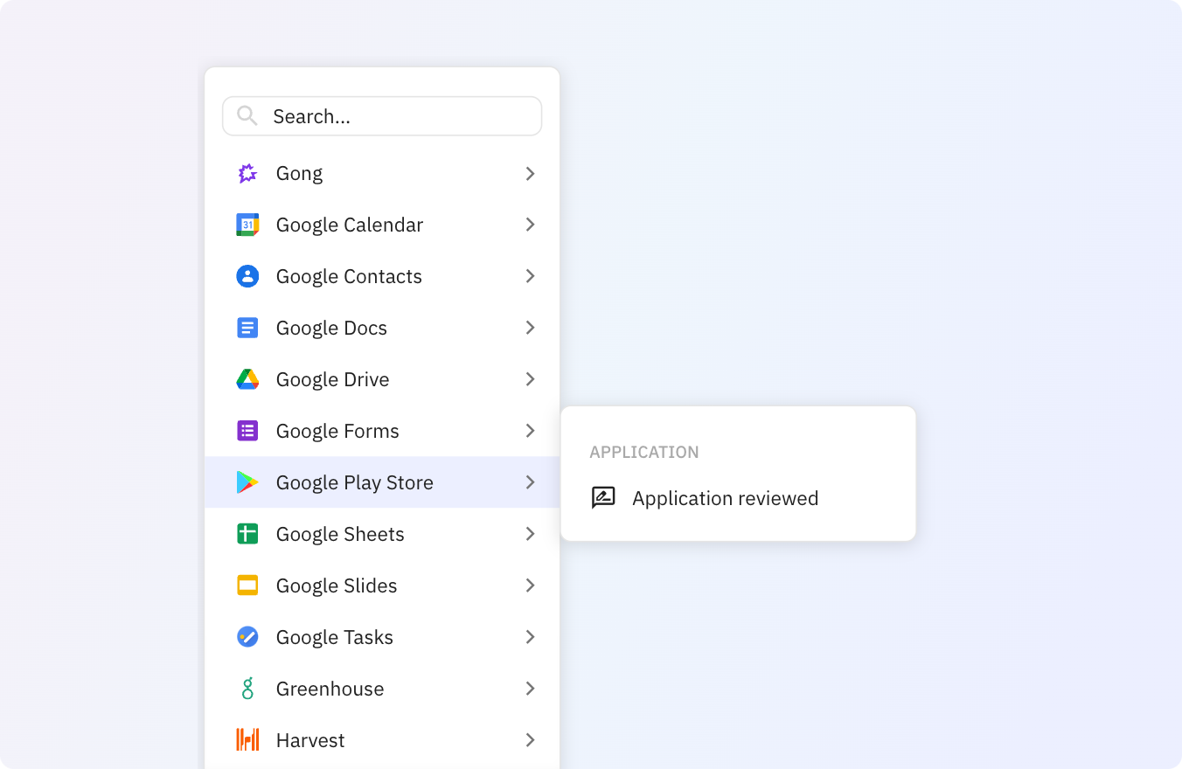Viewport: 1182px width, 769px height.
Task: Click the Google Sheets icon
Action: coord(247,534)
